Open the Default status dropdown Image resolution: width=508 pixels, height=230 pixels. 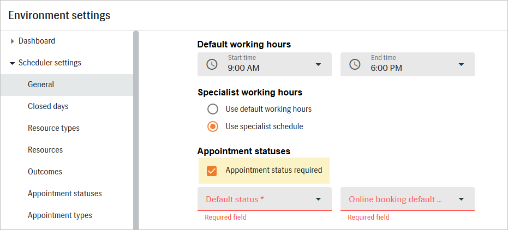point(318,199)
